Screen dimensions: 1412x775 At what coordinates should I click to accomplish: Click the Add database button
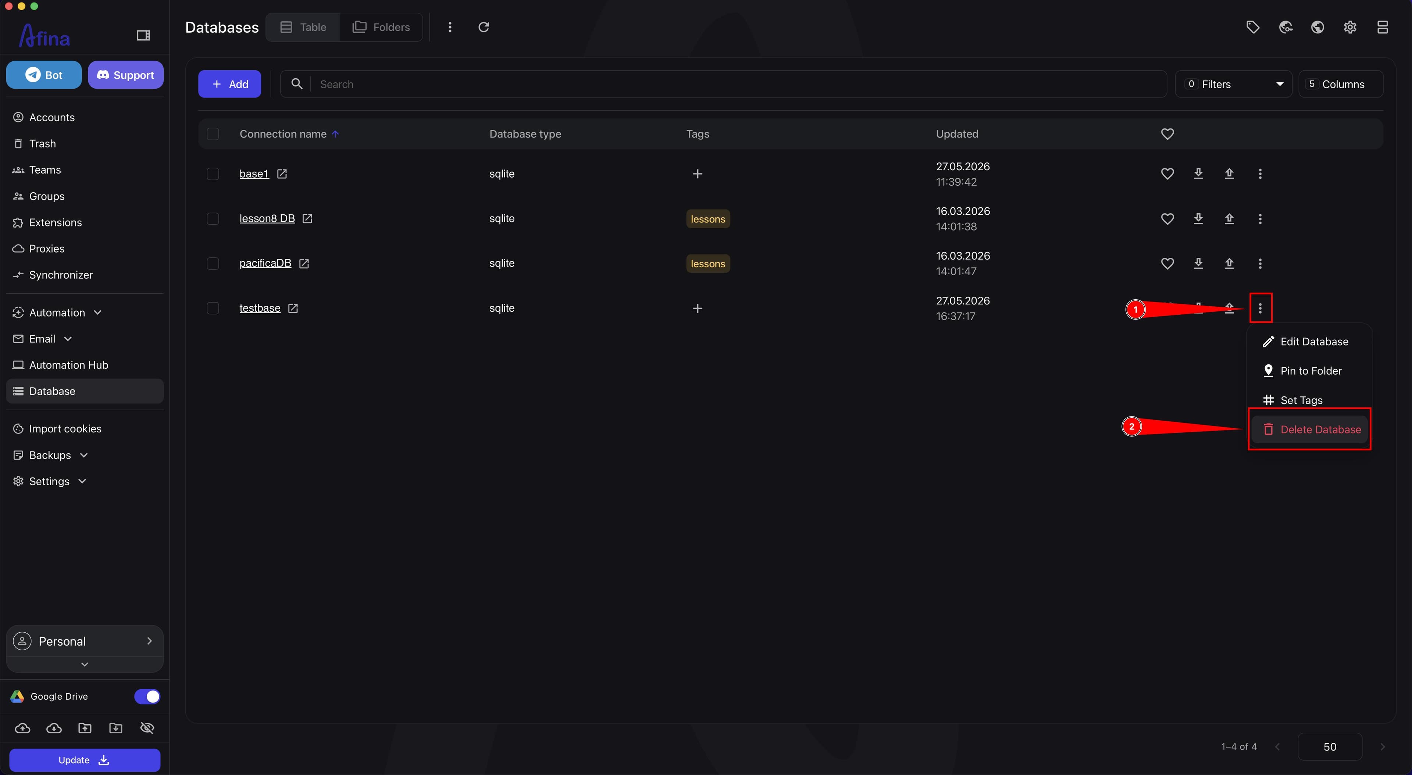click(x=230, y=85)
